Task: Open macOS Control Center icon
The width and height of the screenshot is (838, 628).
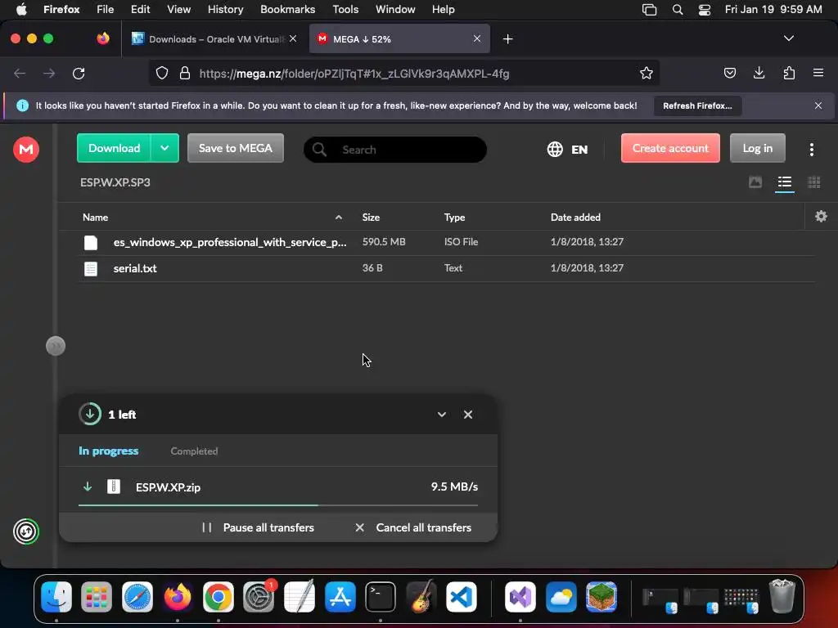Action: click(x=705, y=10)
